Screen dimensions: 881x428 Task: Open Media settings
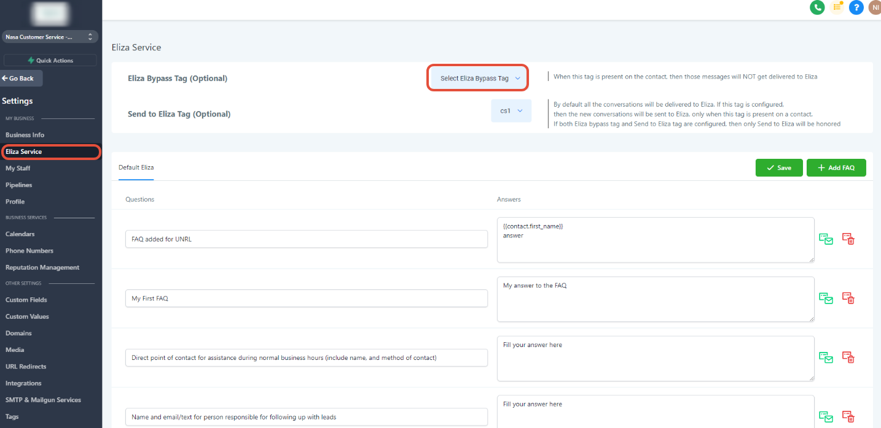point(15,350)
